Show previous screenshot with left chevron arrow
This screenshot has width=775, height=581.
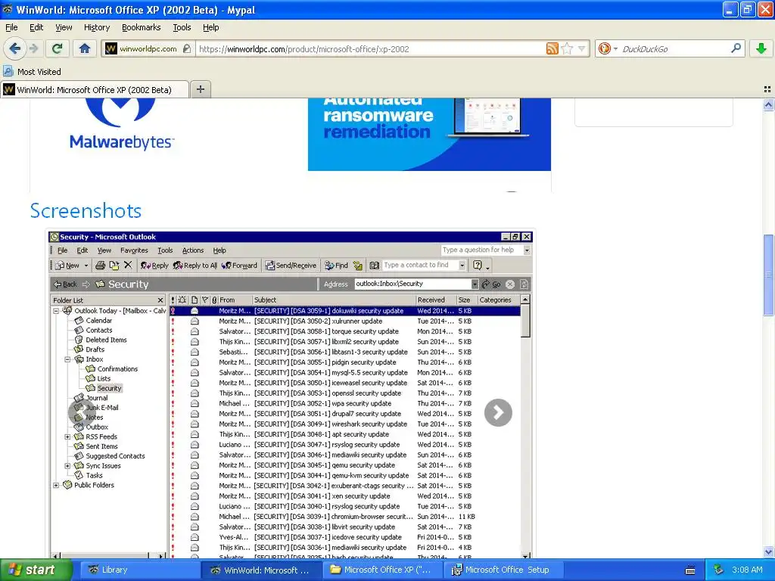pyautogui.click(x=82, y=412)
